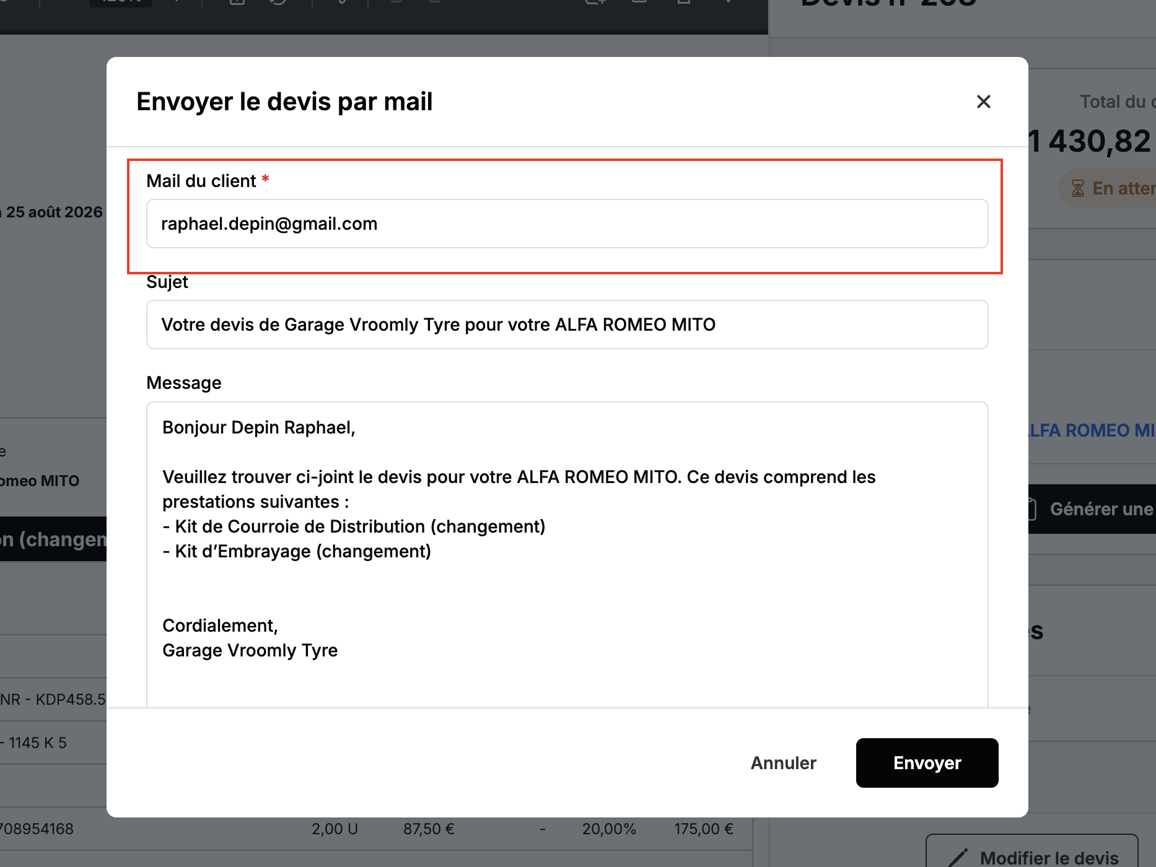
Task: Click 'Kit d'Embrayage (changement)' message line
Action: click(x=297, y=551)
